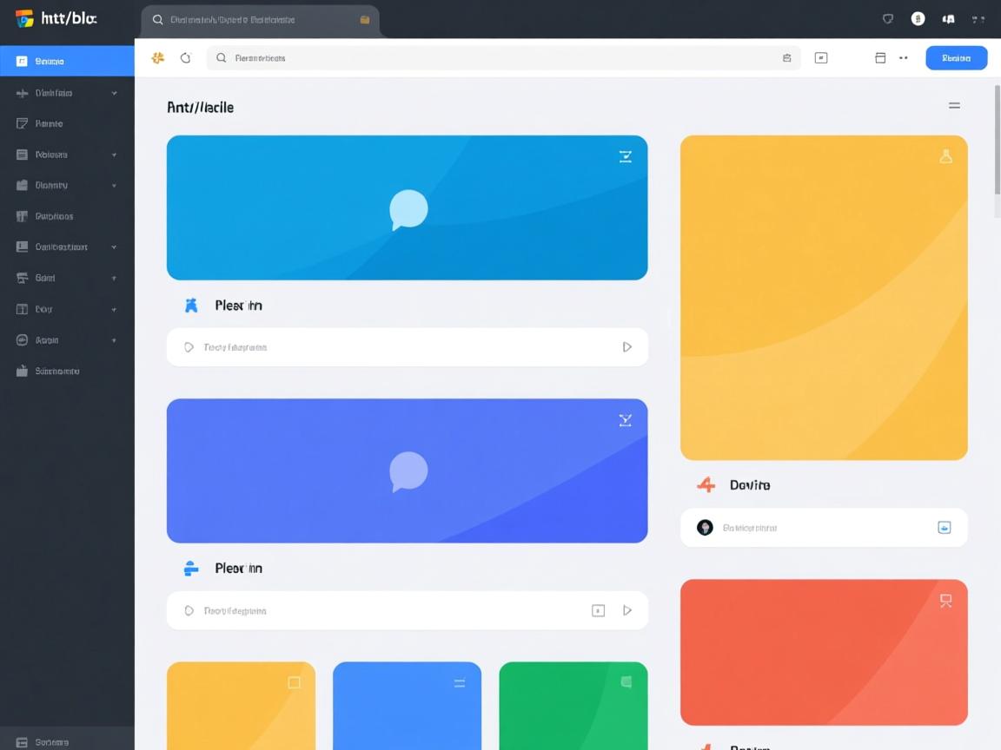Open the last sidebar item at the bottom
Viewport: 1001px width, 750px height.
67,742
